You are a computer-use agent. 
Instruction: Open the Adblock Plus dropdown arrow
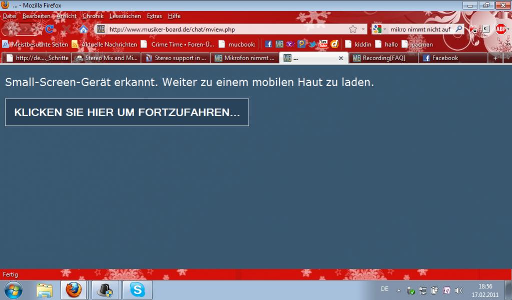tap(508, 30)
